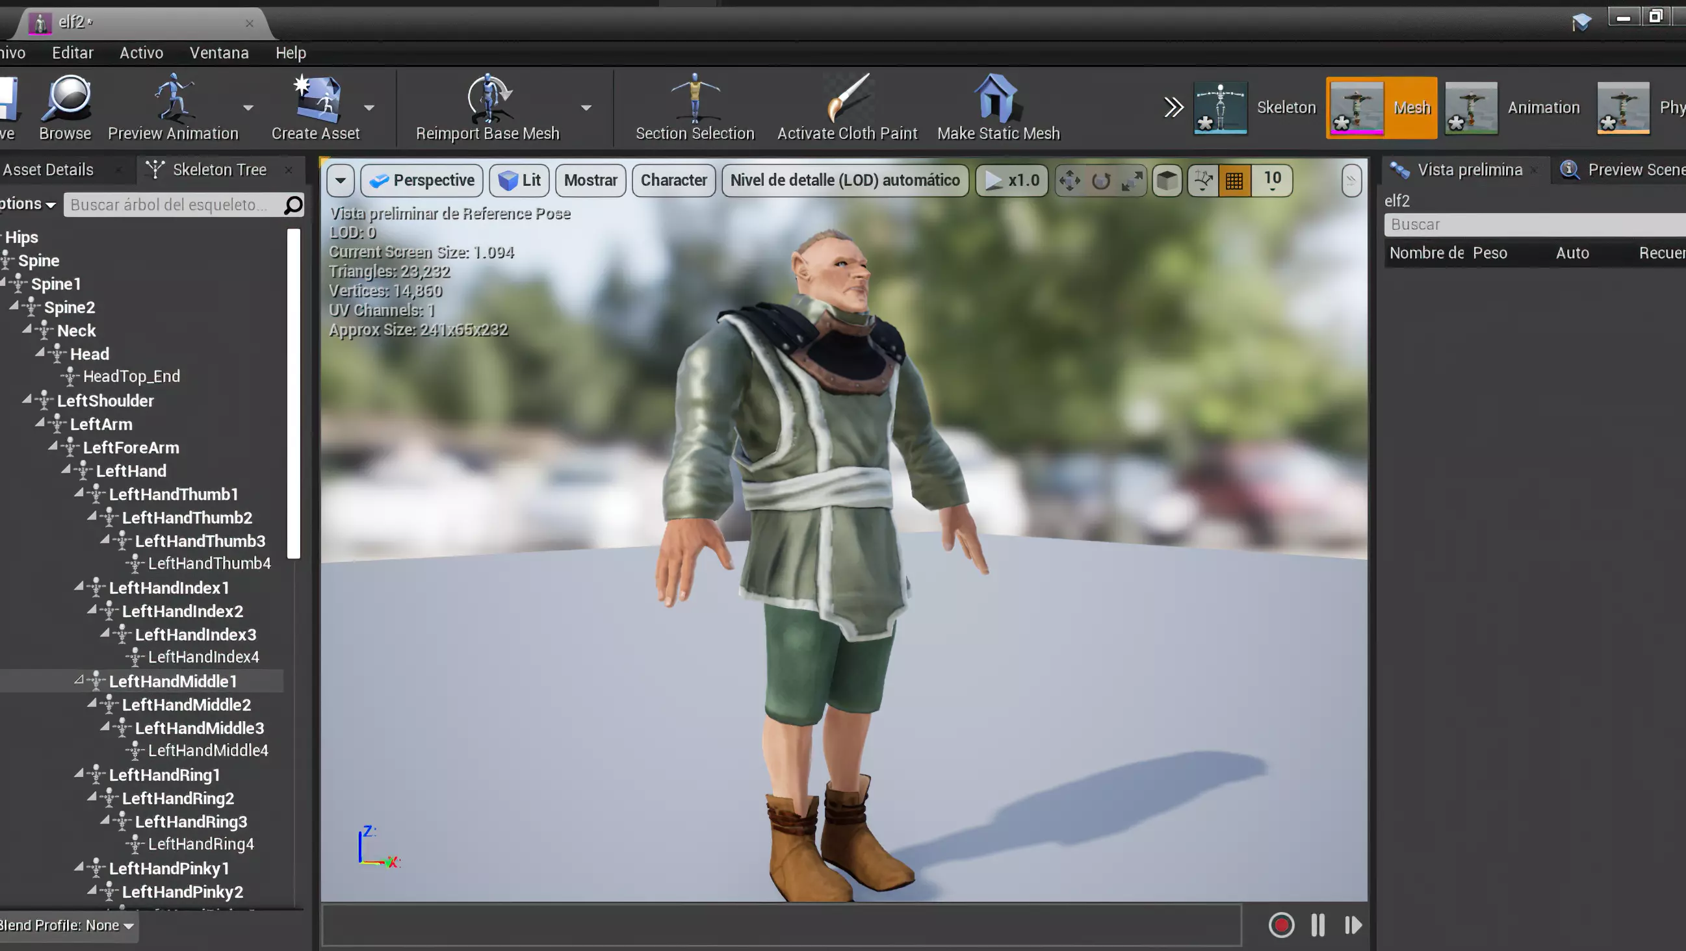1686x951 pixels.
Task: Switch to the Asset Details tab
Action: tap(48, 170)
